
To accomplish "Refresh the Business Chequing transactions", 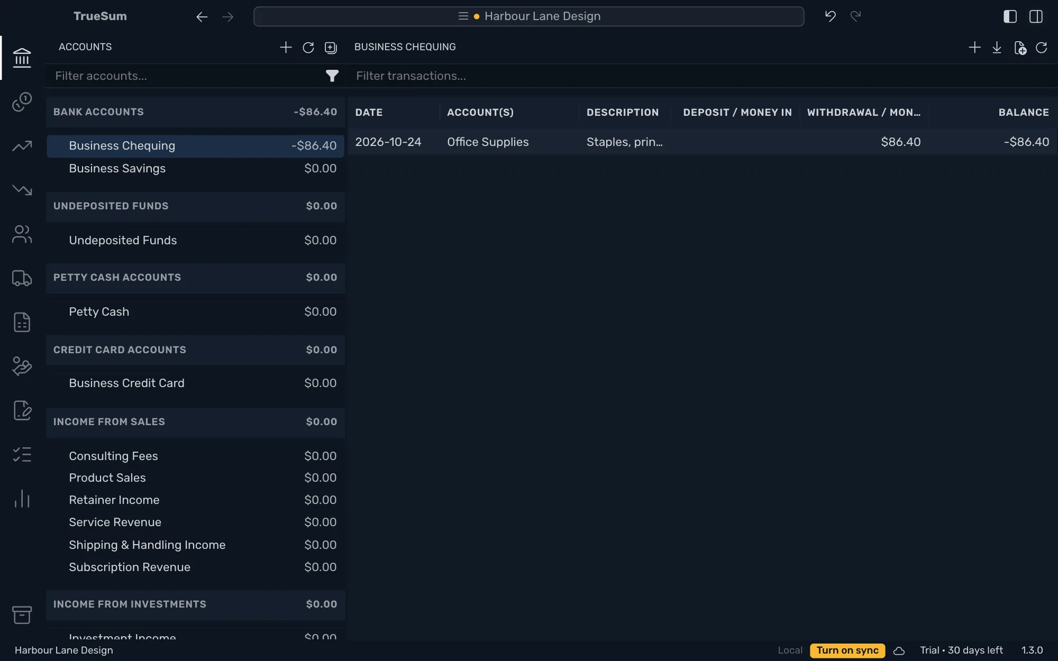I will point(1042,48).
